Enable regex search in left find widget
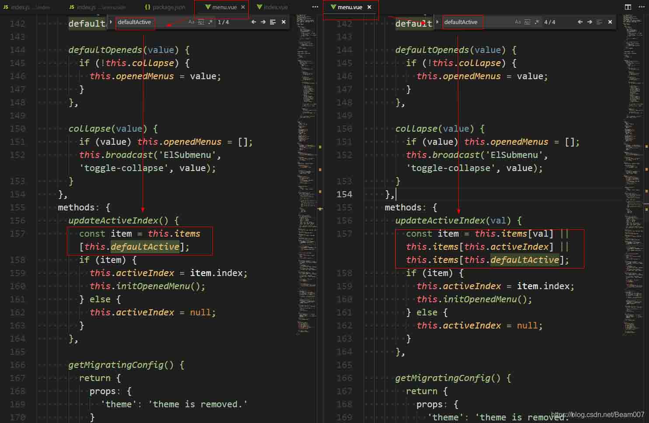 [x=210, y=22]
